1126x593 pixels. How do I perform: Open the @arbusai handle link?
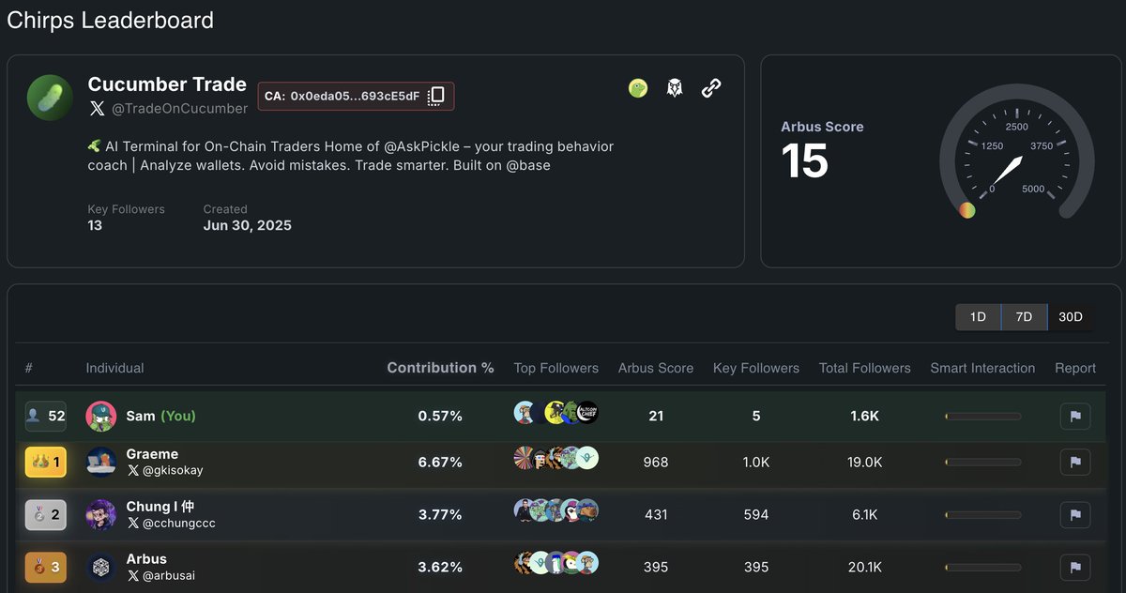tap(169, 575)
